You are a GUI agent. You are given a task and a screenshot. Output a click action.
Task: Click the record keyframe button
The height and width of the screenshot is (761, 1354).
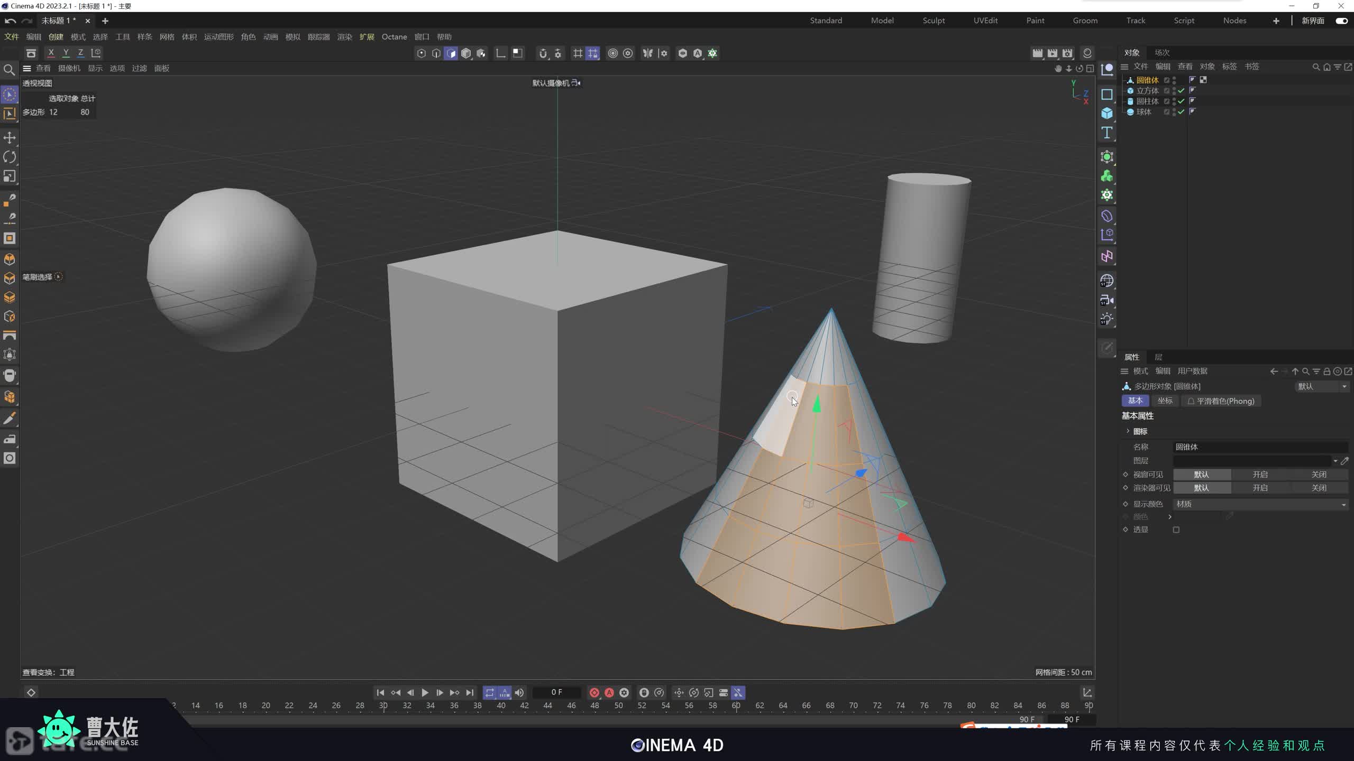coord(594,692)
